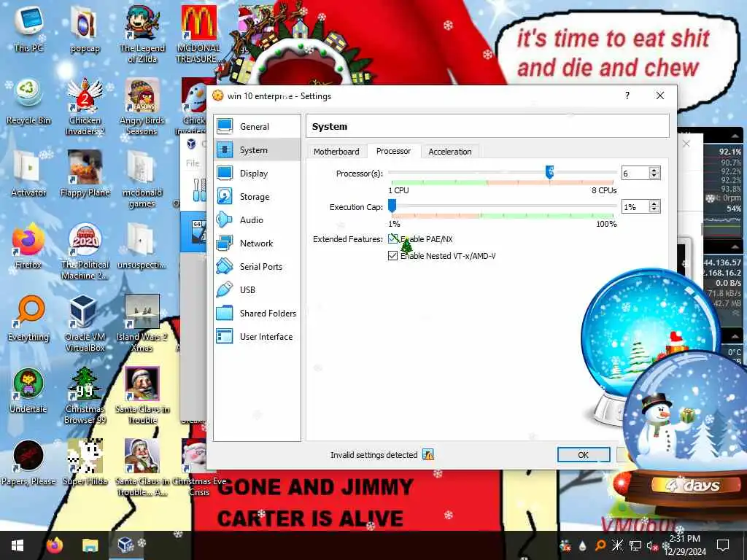Increase Execution Cap with up arrow

(654, 203)
